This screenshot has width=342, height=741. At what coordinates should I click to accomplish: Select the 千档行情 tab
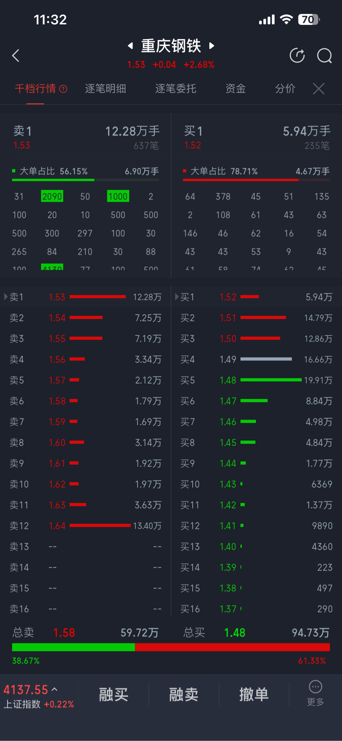pos(35,89)
